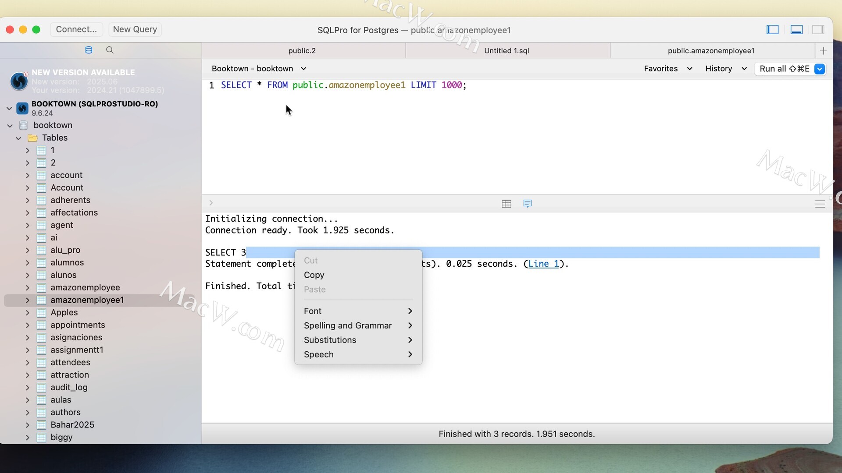The width and height of the screenshot is (842, 473).
Task: Select the Account table in the tree
Action: (67, 188)
